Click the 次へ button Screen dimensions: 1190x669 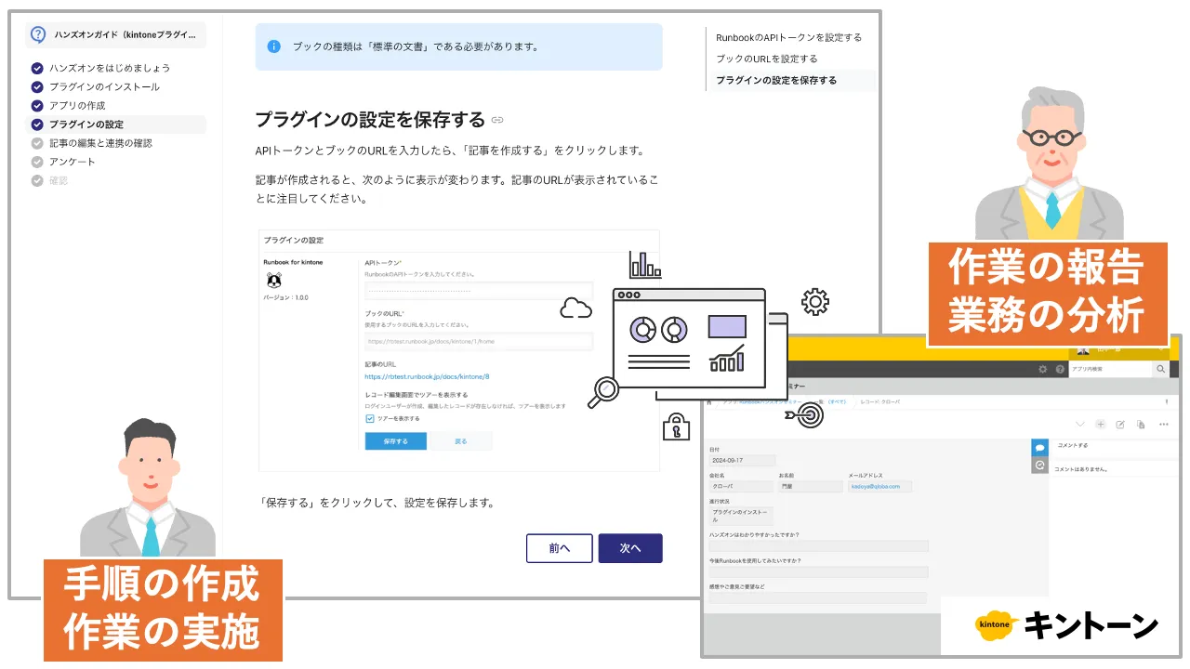click(630, 548)
